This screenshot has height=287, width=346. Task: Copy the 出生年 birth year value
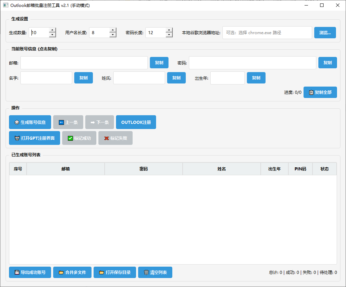coord(256,78)
